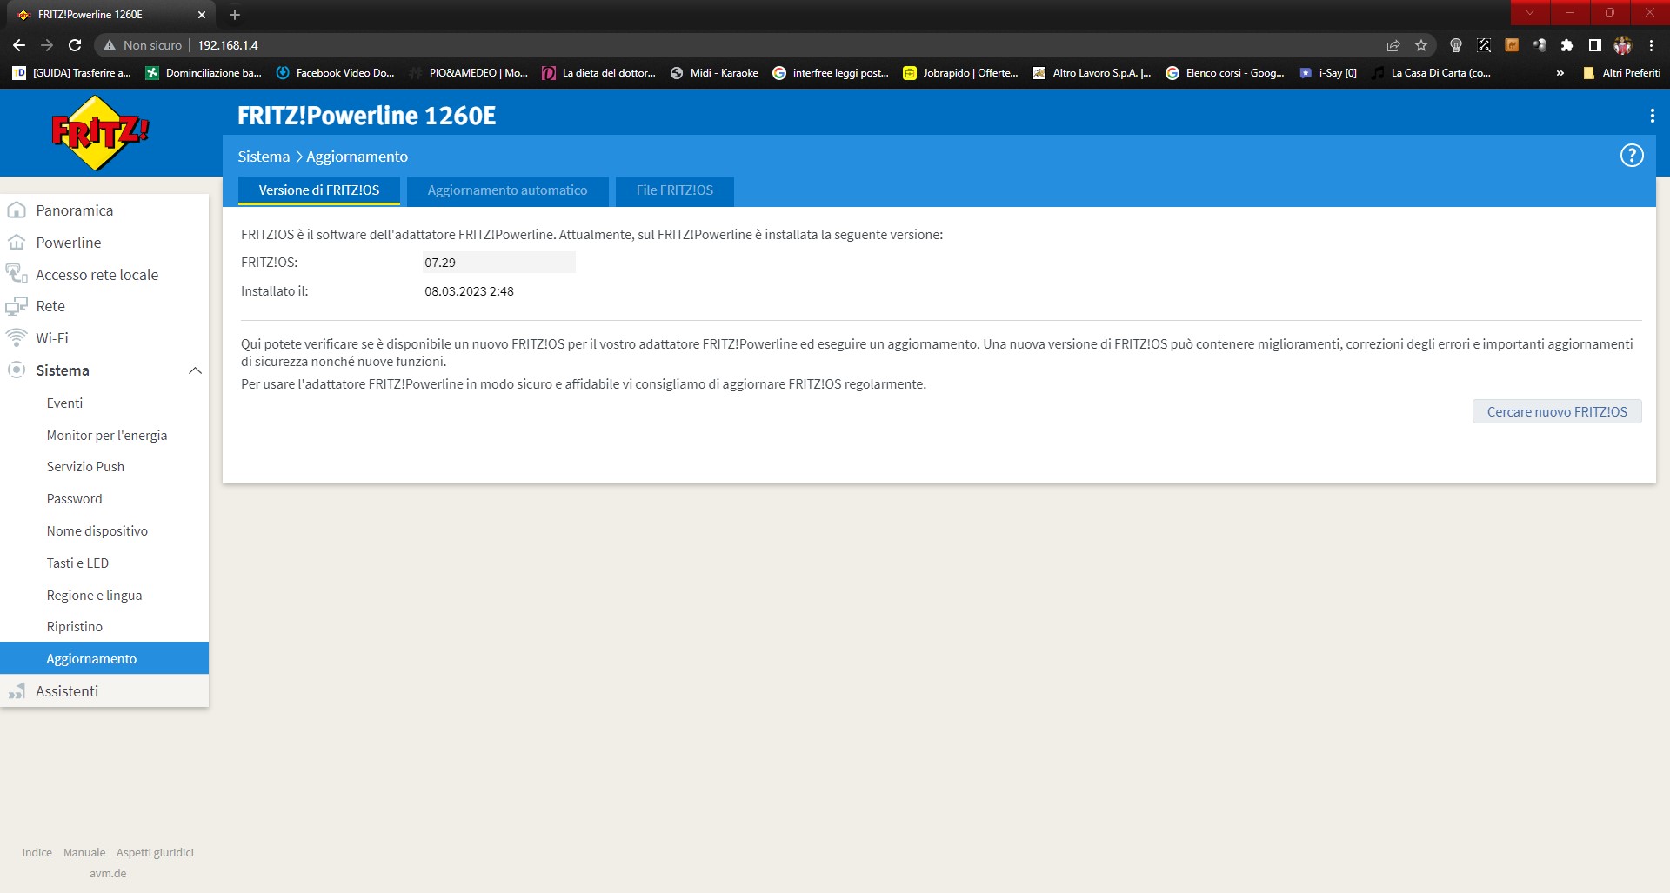Image resolution: width=1670 pixels, height=893 pixels.
Task: Switch to Aggiornamento automatico tab
Action: (x=508, y=190)
